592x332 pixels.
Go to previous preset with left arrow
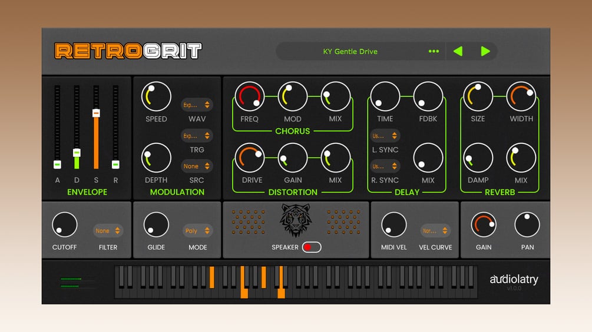point(458,51)
